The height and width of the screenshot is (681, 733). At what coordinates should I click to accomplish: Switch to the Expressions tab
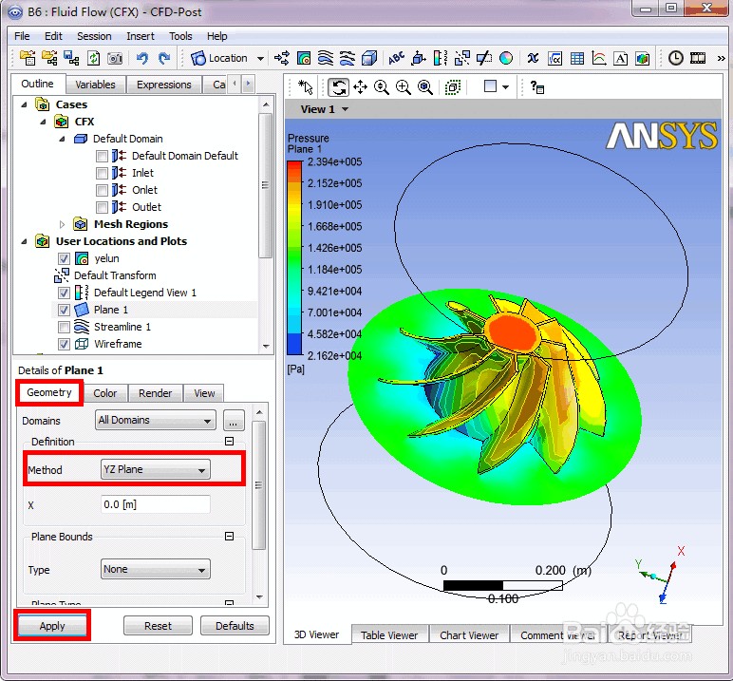[x=164, y=85]
